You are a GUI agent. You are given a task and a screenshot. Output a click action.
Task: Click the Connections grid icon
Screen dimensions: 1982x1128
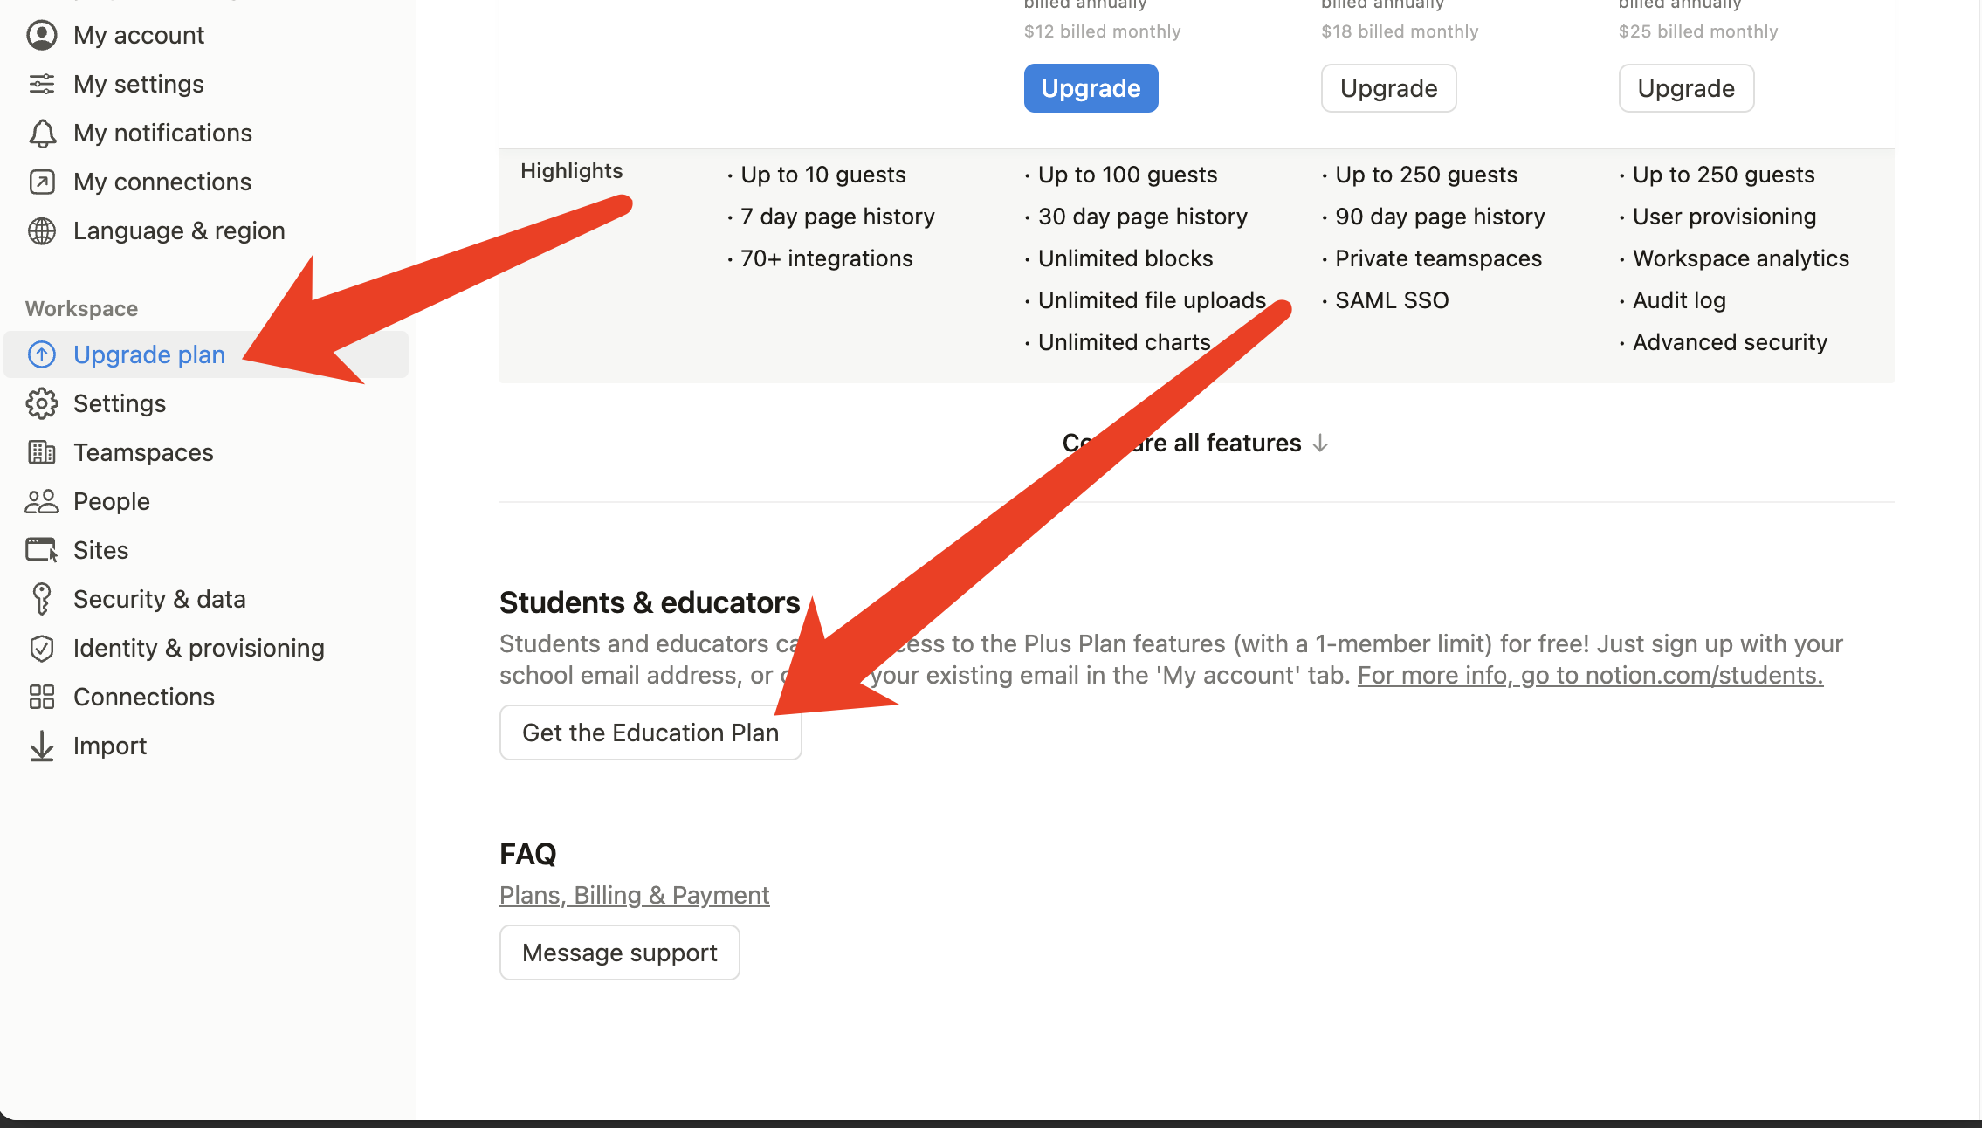[x=42, y=697]
